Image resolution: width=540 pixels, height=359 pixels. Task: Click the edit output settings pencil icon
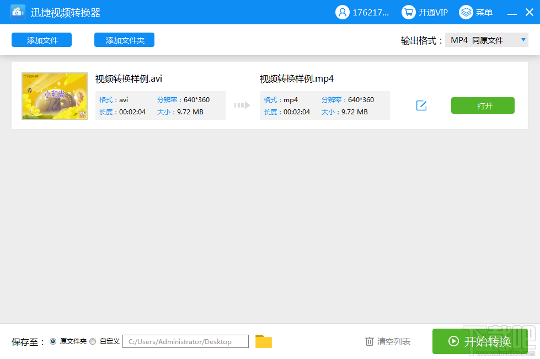pos(421,105)
